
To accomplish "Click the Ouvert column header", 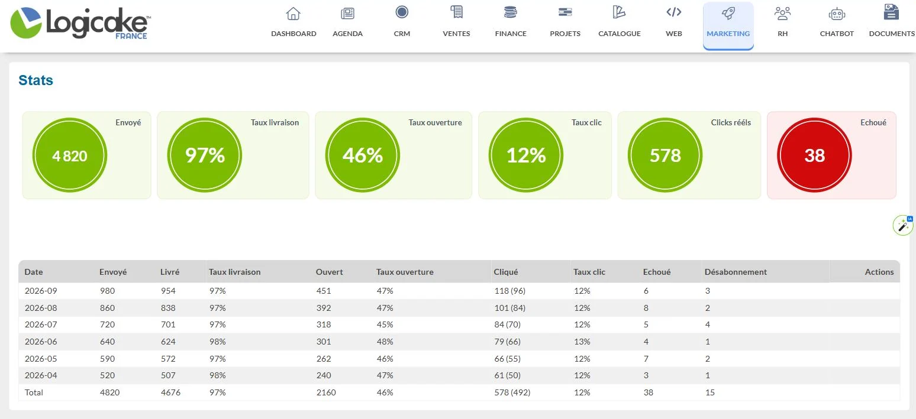I will (330, 272).
